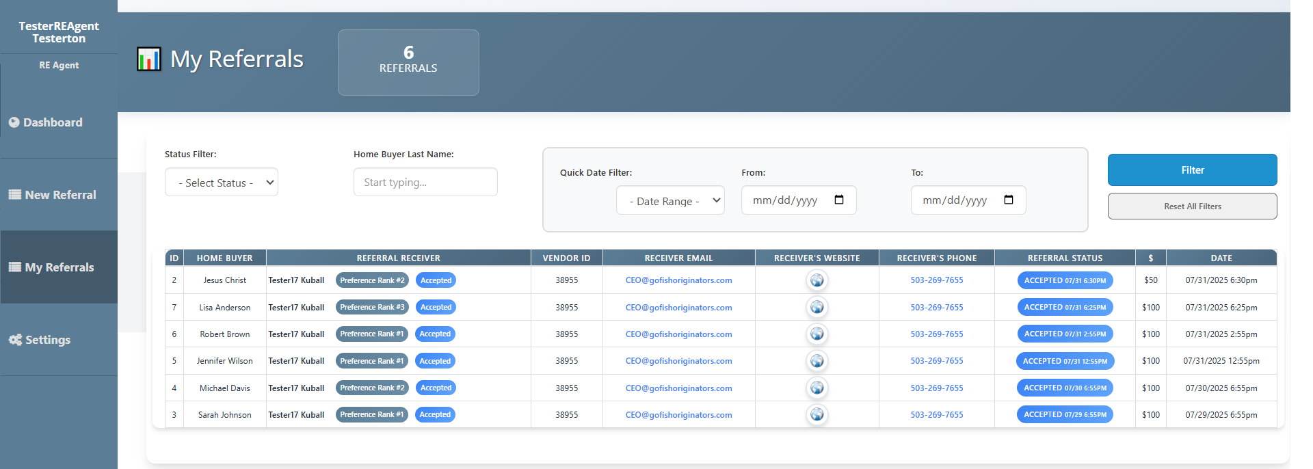Screen dimensions: 1313x469
Task: Click ACCEPTED 07/29 6:55PM status badge
Action: click(x=1065, y=414)
